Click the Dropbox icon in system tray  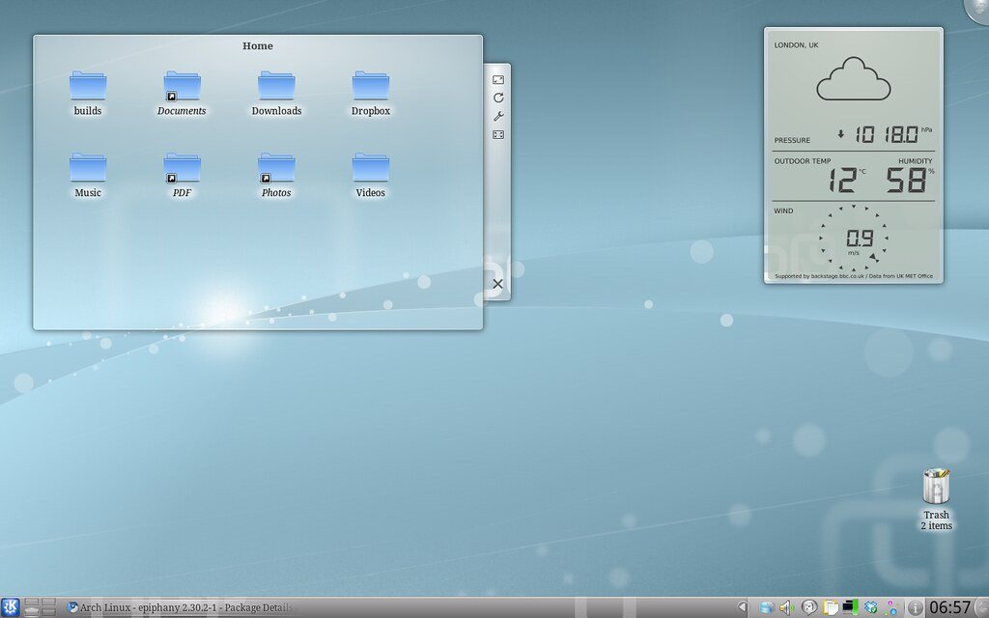[870, 607]
